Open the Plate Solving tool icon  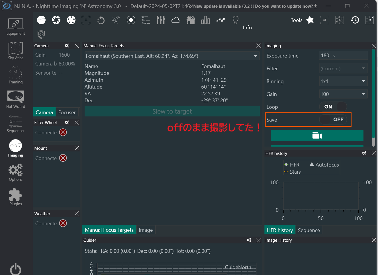[x=340, y=20]
